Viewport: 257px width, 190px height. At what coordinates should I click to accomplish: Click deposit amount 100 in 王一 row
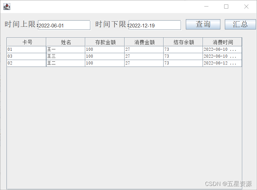click(105, 50)
